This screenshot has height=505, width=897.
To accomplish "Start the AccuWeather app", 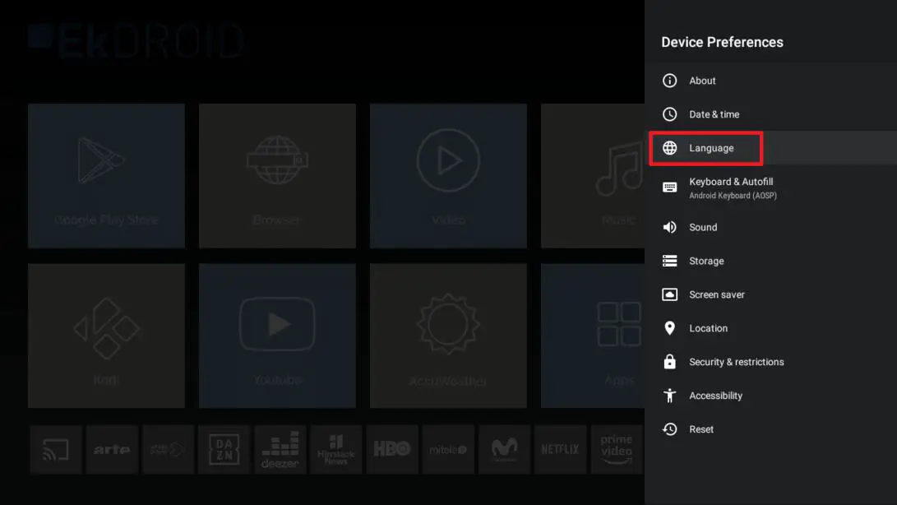I will coord(448,336).
